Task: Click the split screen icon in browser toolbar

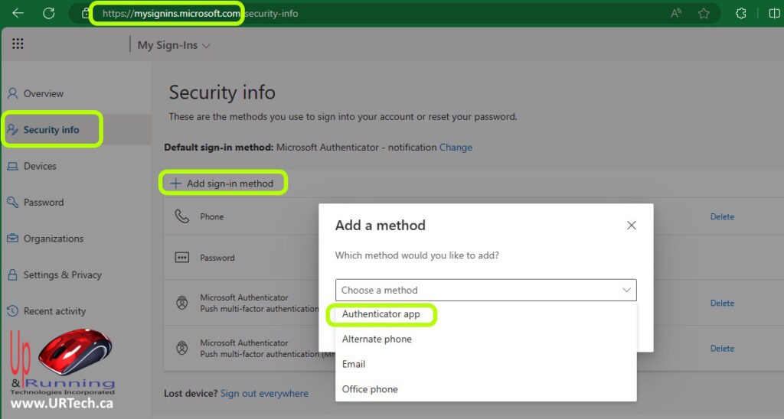Action: [x=773, y=13]
